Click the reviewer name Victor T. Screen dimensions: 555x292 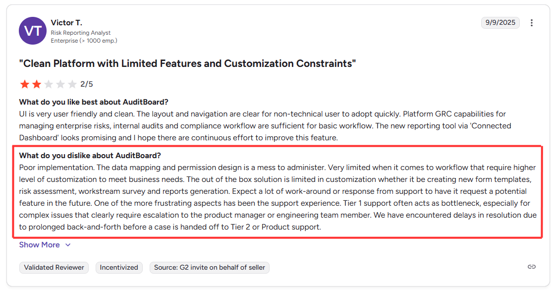point(66,22)
